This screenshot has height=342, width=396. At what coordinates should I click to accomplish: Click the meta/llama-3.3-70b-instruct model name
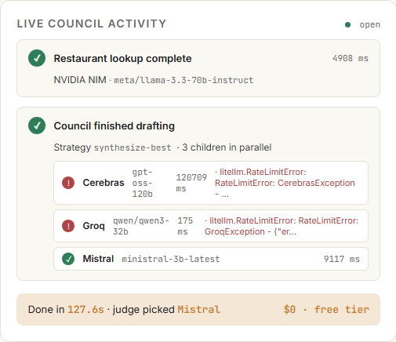183,80
